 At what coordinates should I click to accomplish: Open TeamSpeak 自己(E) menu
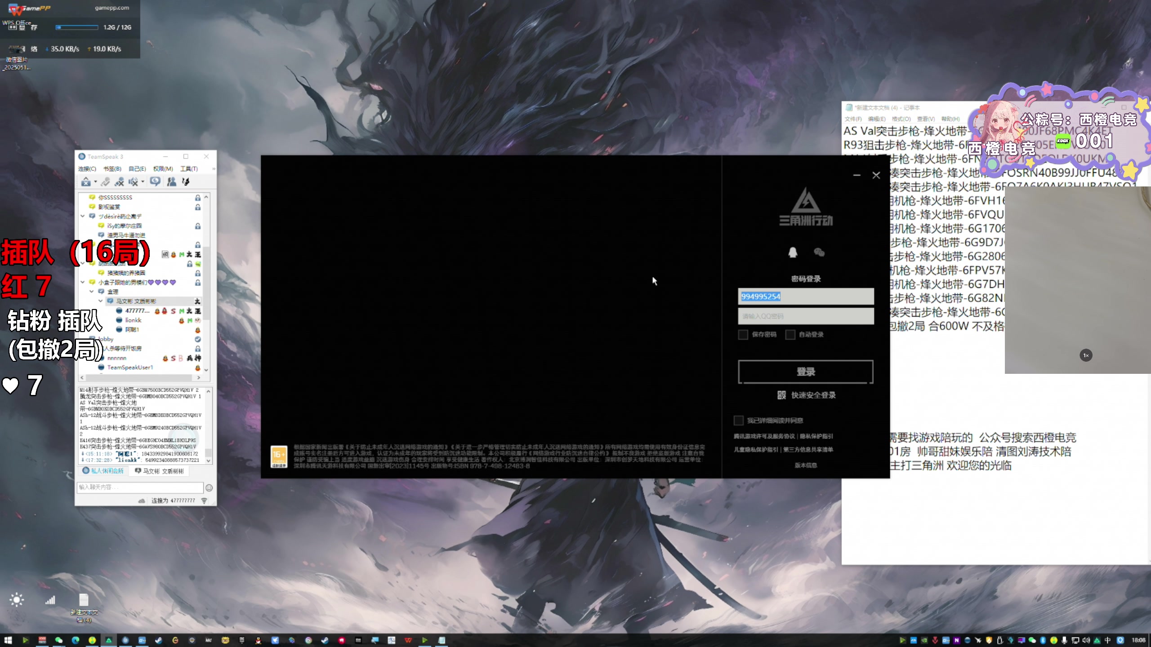coord(137,169)
